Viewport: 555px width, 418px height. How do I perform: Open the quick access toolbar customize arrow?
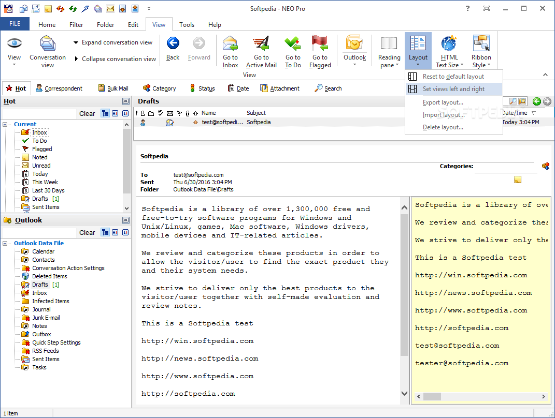pyautogui.click(x=149, y=8)
